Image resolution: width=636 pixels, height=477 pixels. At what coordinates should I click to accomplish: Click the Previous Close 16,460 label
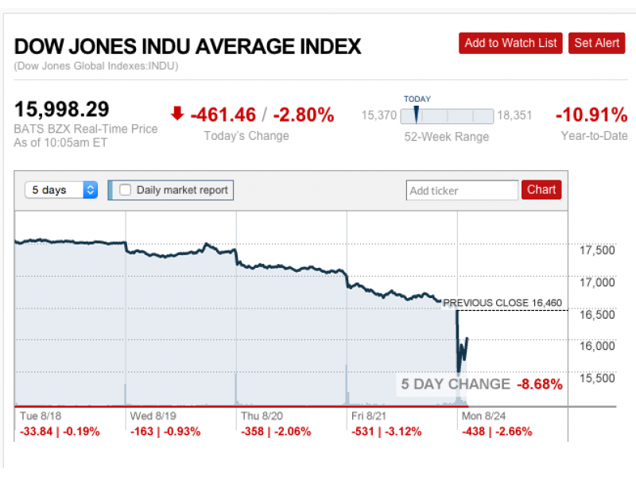click(502, 303)
